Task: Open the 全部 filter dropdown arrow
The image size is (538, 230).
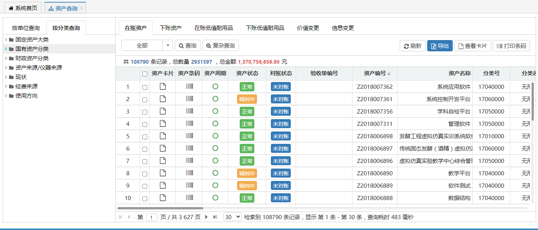Action: click(168, 45)
